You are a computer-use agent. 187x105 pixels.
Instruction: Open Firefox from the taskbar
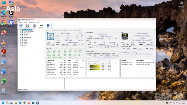tap(29, 103)
